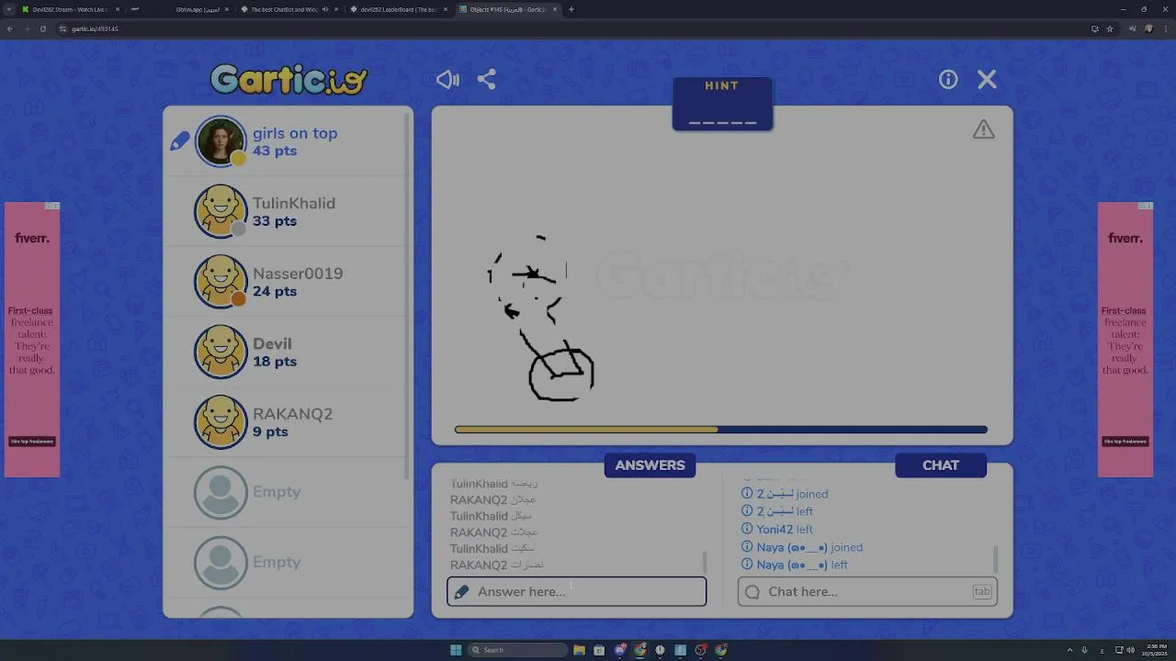The image size is (1176, 661).
Task: Click the taskbar Search box
Action: click(517, 650)
